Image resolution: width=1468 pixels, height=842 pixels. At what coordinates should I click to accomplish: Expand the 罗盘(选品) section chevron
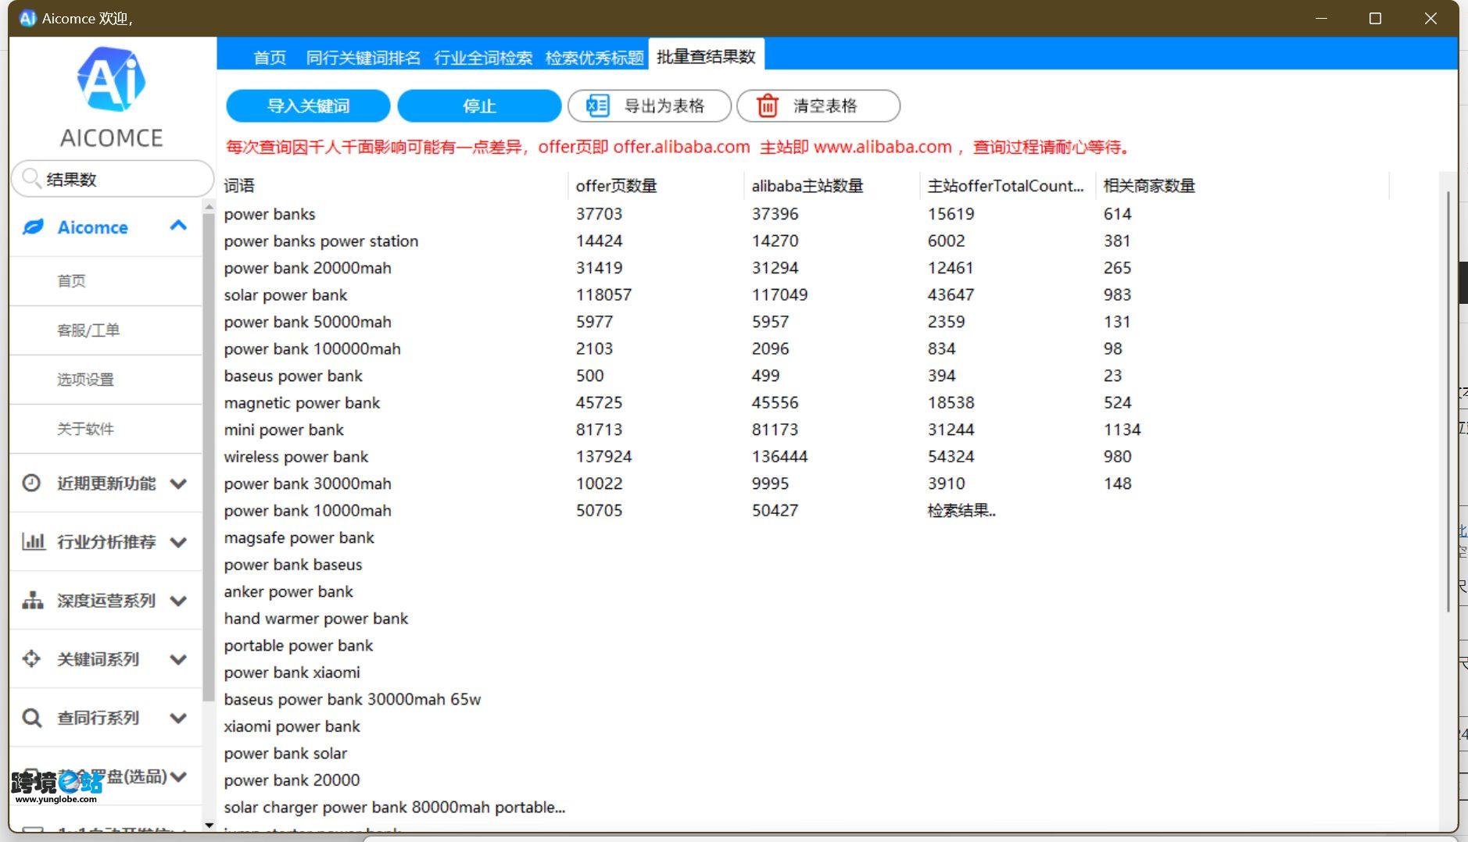tap(178, 776)
